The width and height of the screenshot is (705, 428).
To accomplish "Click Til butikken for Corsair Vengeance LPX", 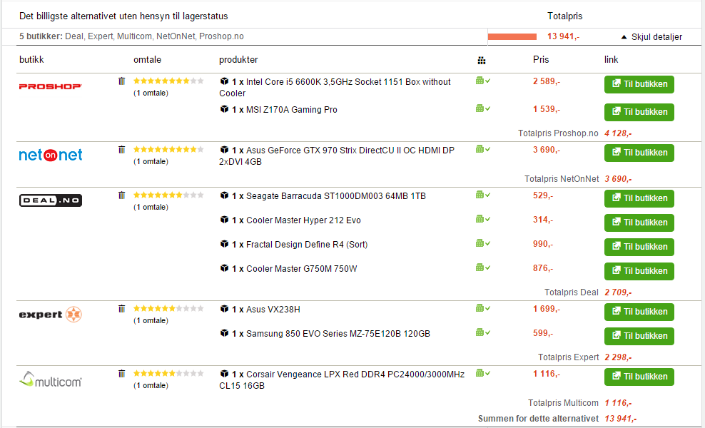I will point(639,377).
